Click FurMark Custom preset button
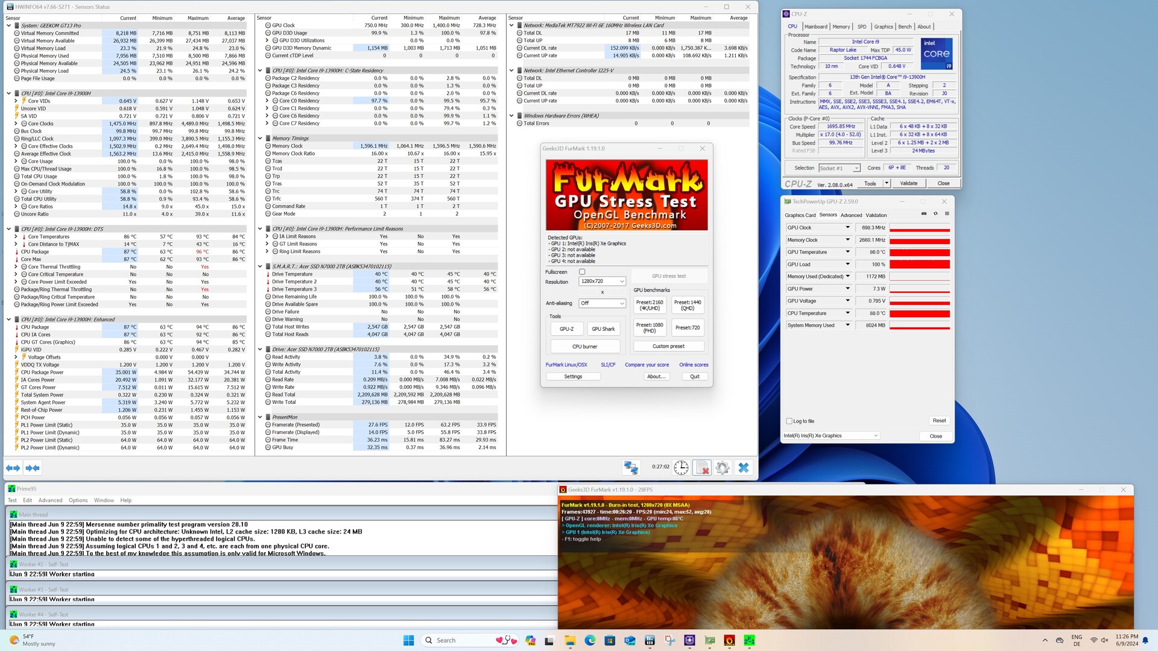The width and height of the screenshot is (1158, 651). 668,346
